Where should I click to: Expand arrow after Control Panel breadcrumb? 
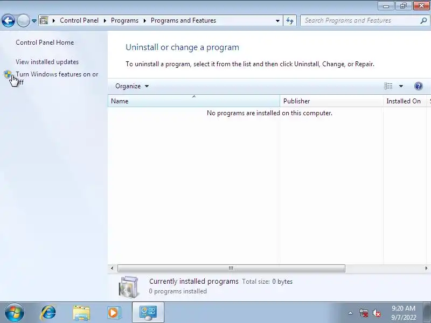pos(105,20)
